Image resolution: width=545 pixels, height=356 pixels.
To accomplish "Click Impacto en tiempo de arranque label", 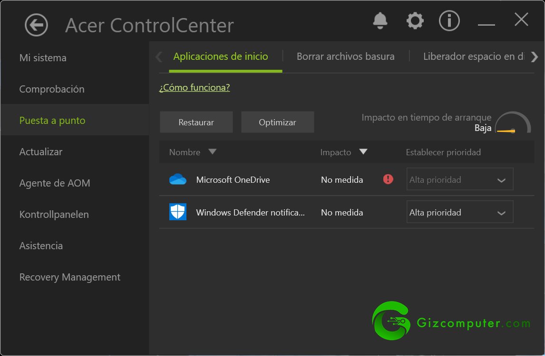I will click(427, 117).
